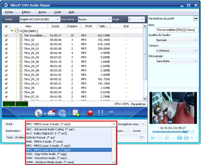Open the Action menu

click(42, 12)
